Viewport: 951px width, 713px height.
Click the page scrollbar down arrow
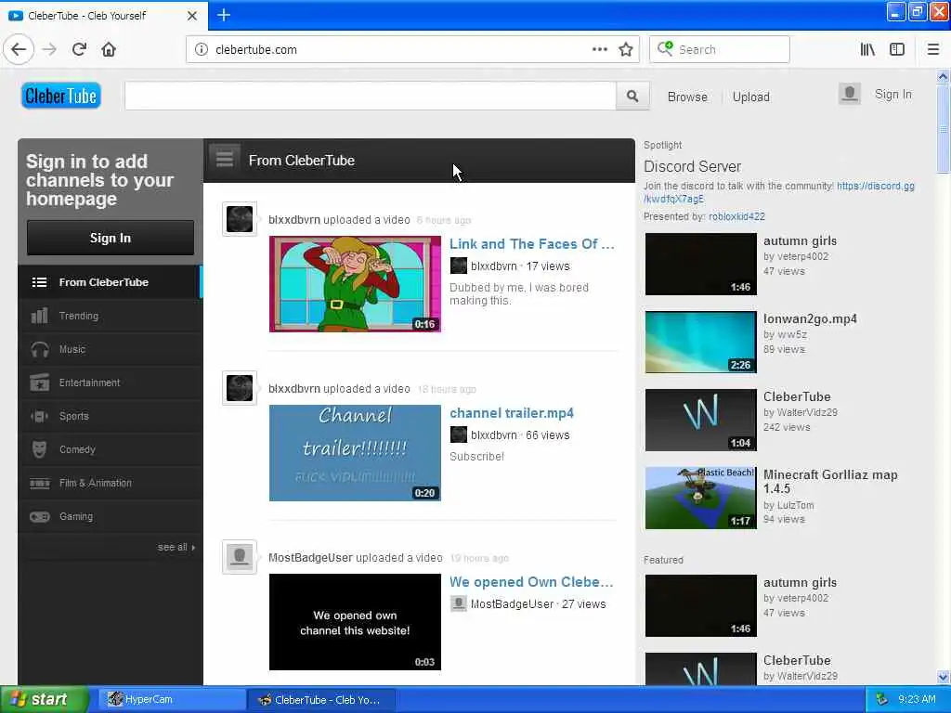(x=943, y=677)
